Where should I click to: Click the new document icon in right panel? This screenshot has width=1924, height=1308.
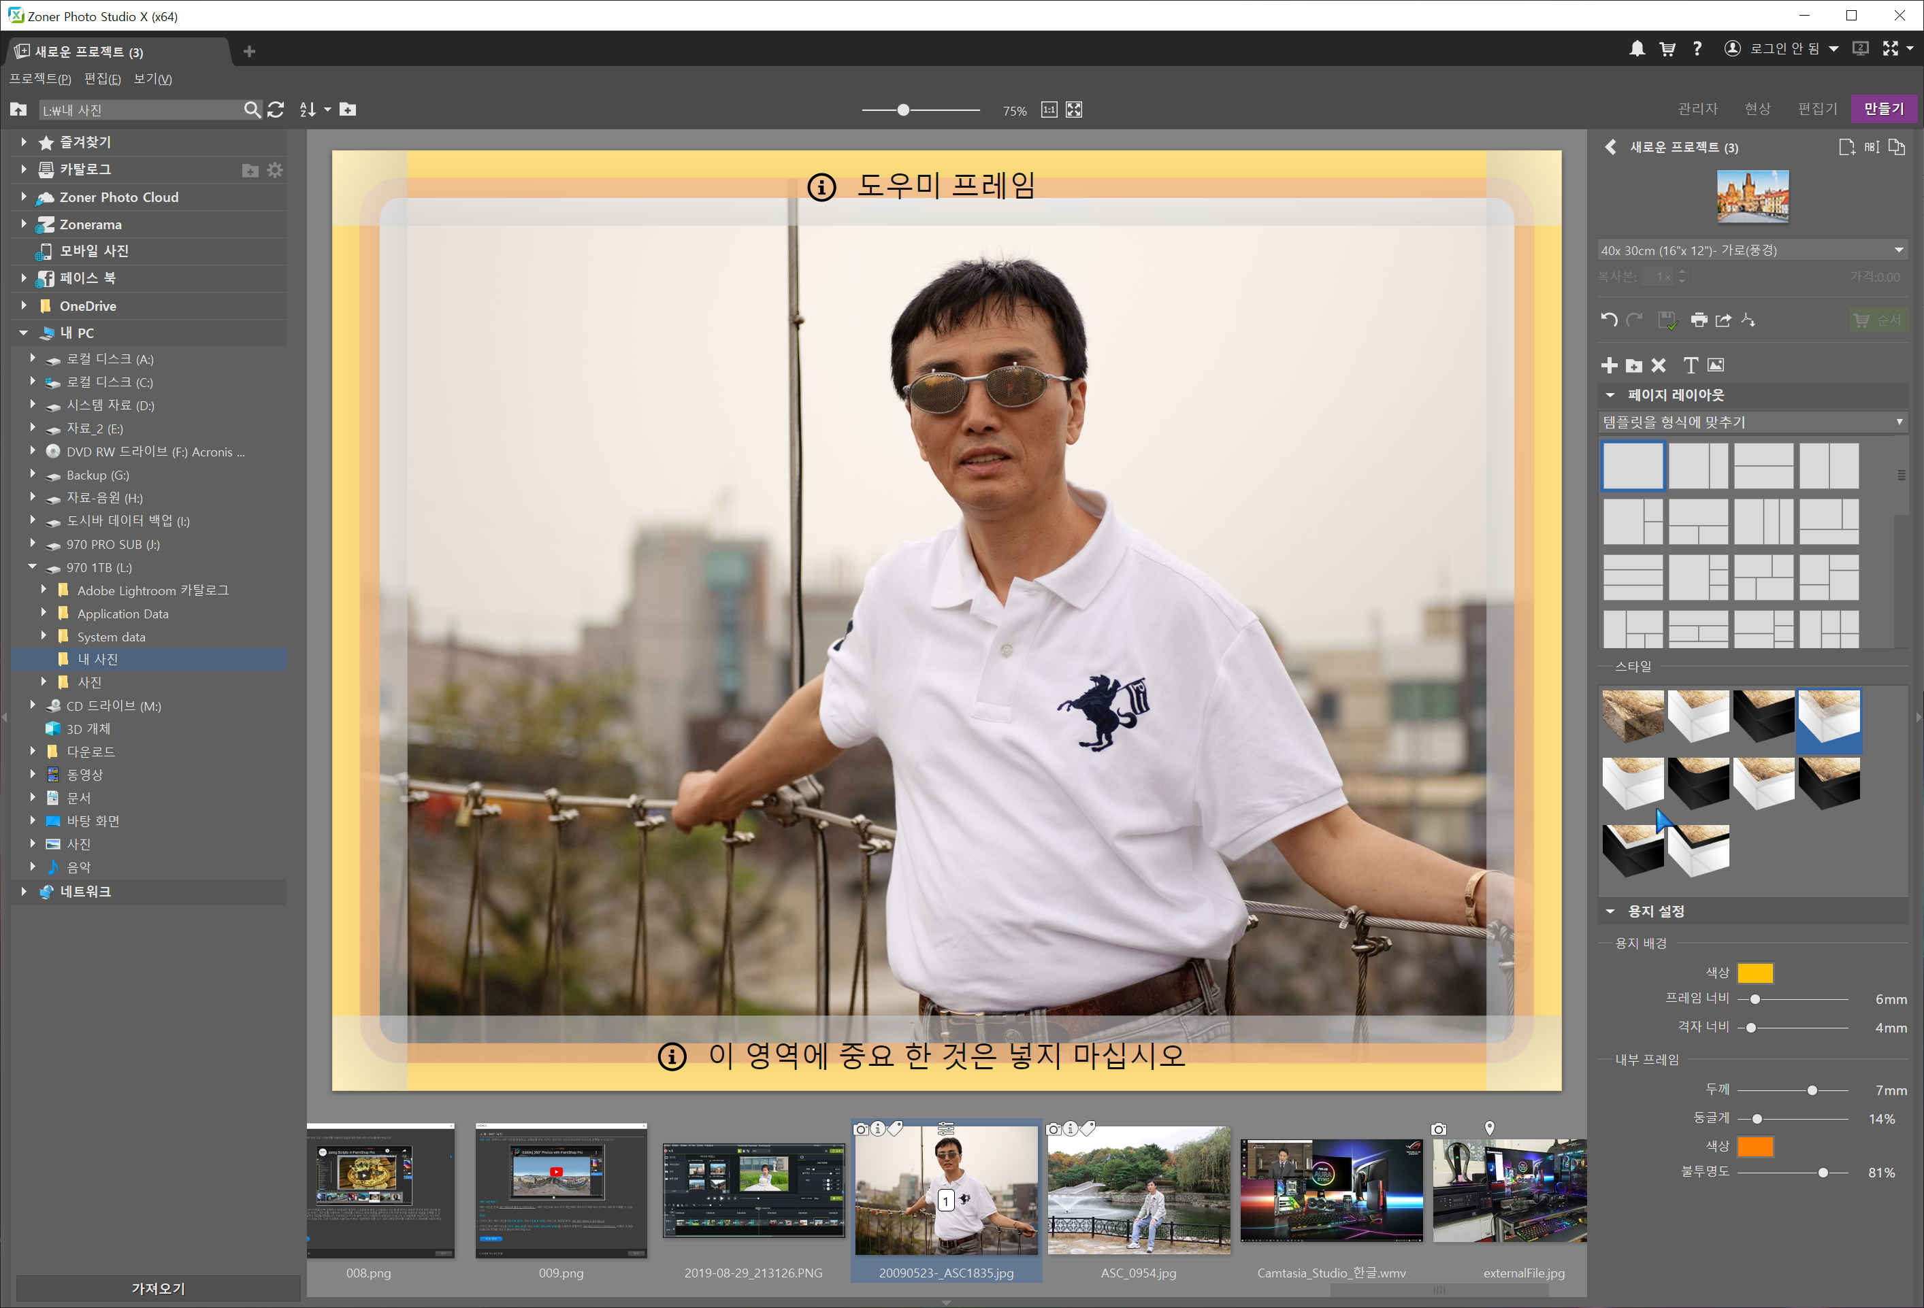(x=1846, y=148)
